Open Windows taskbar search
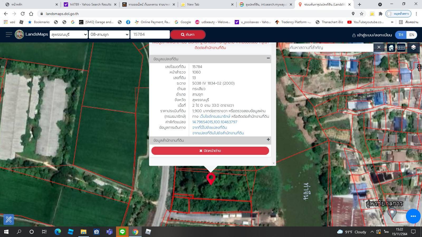Image resolution: width=422 pixels, height=237 pixels. click(19, 232)
